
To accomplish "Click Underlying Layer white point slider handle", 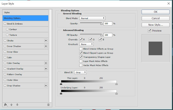I will (117, 93).
